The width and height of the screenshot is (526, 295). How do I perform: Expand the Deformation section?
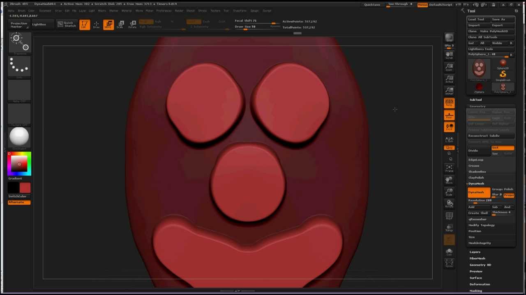[480, 284]
